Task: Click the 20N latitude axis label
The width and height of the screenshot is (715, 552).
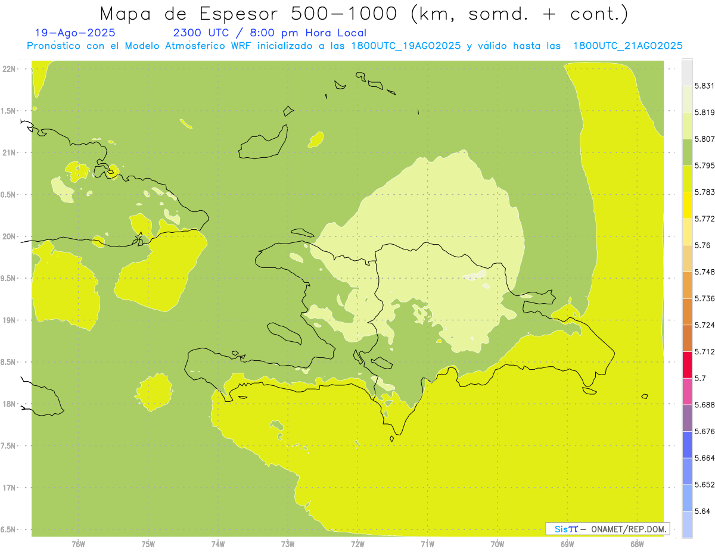Action: click(x=8, y=236)
